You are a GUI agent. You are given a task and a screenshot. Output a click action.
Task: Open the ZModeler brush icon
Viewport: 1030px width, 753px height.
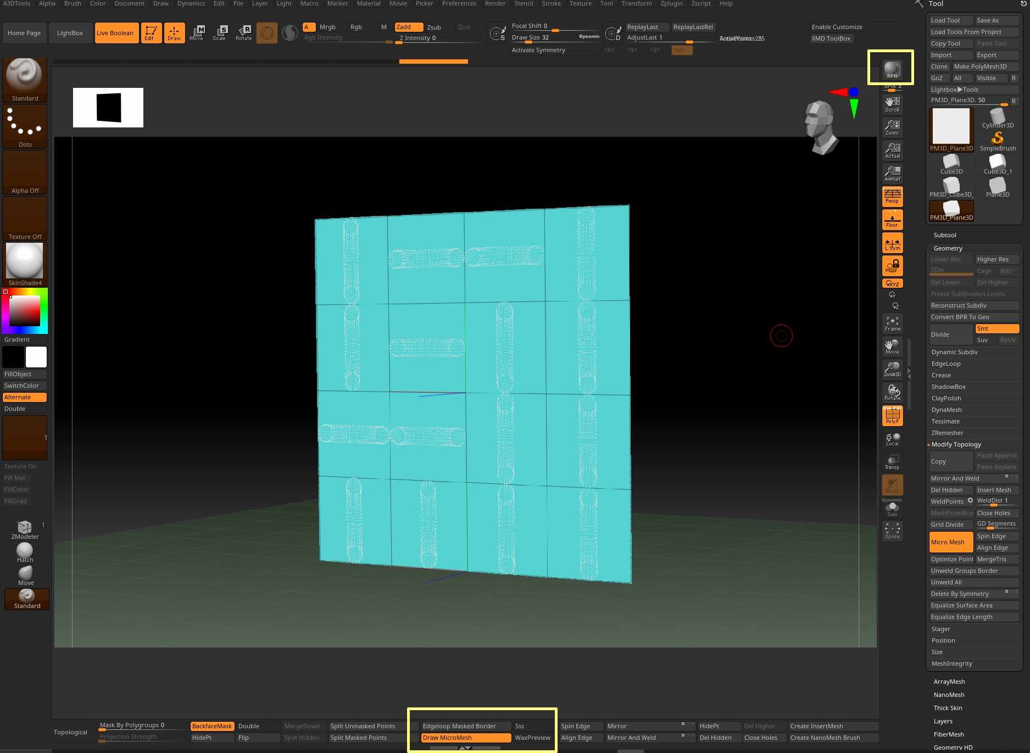[25, 529]
